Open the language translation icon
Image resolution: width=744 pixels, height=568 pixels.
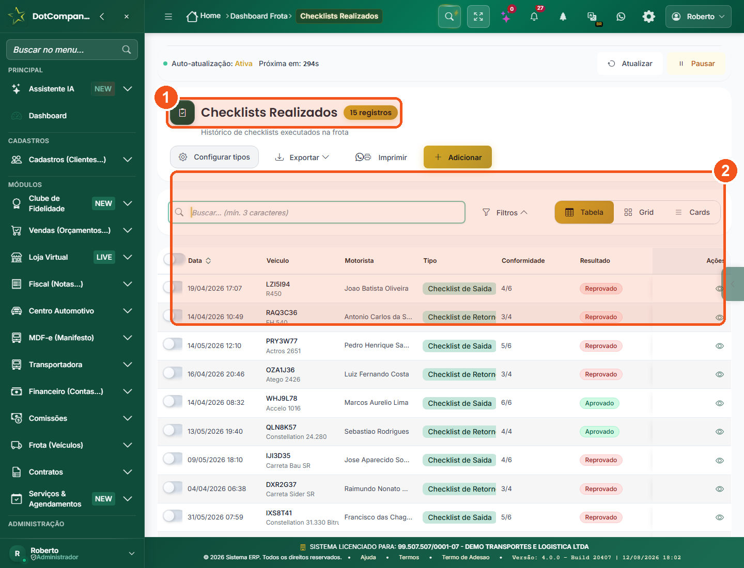[x=592, y=17]
